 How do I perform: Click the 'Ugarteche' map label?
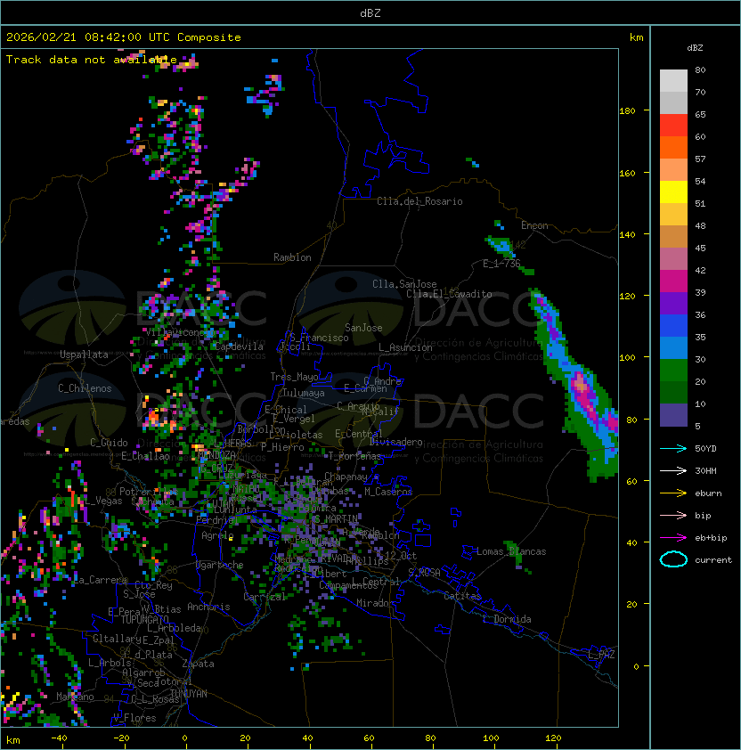(220, 565)
